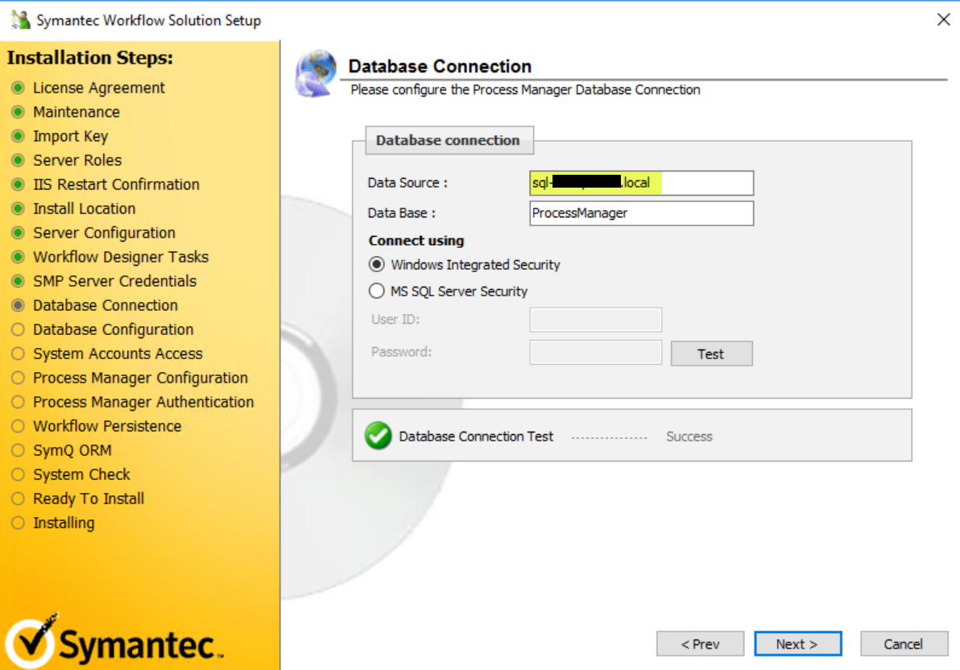Click the Test connection button
The width and height of the screenshot is (960, 670).
click(x=711, y=354)
